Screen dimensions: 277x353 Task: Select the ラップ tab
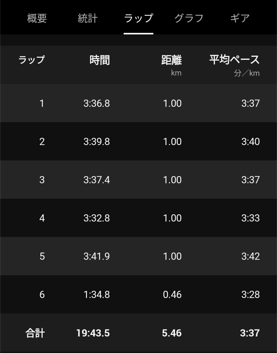138,18
